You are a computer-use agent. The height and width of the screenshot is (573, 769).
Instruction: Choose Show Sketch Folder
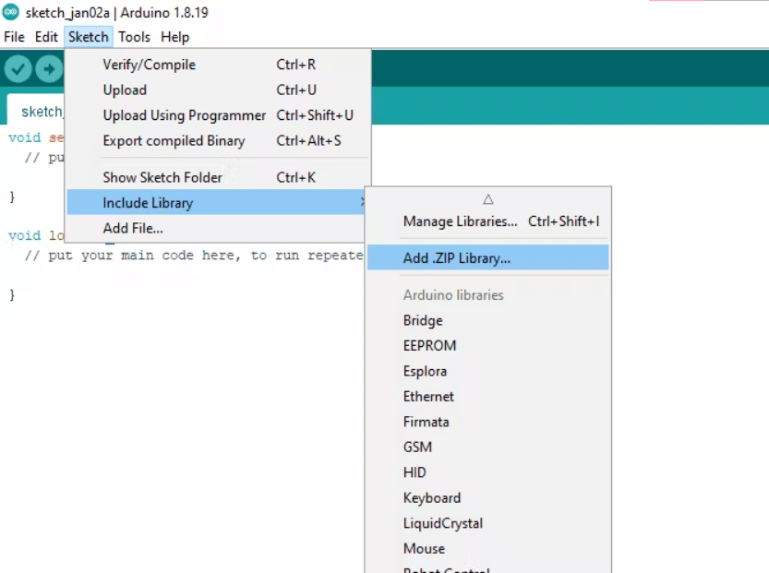click(x=162, y=177)
